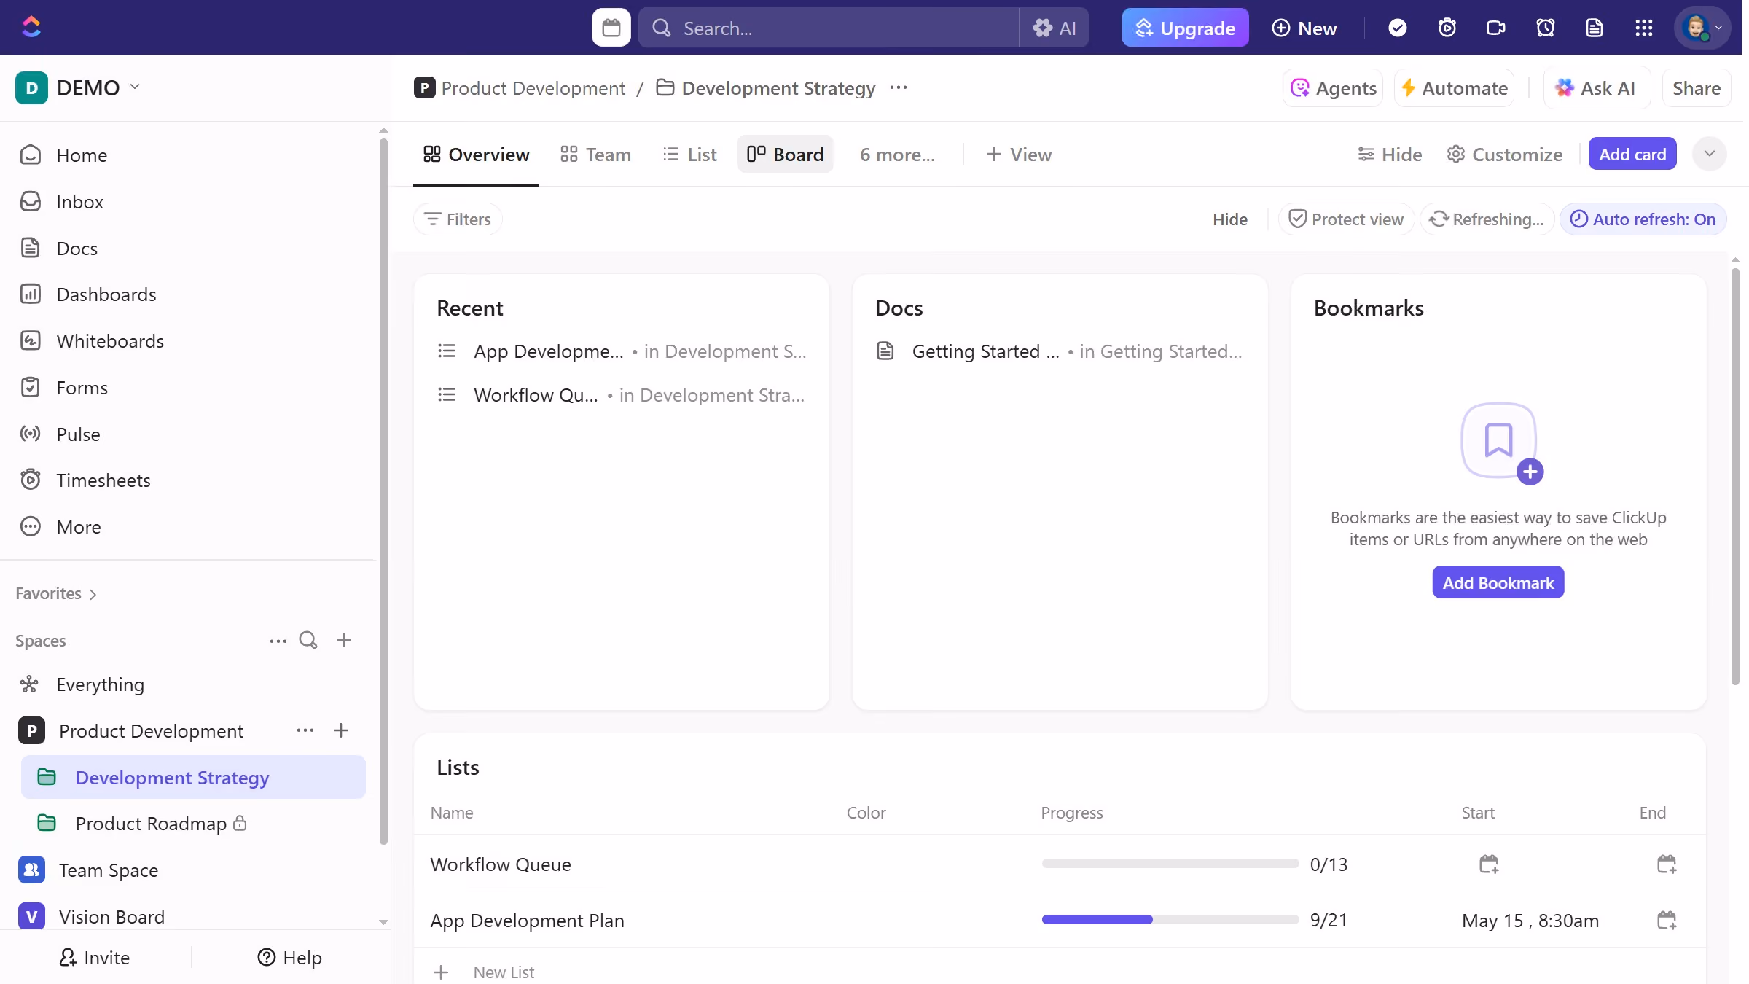1749x984 pixels.
Task: Click Share button
Action: tap(1696, 88)
